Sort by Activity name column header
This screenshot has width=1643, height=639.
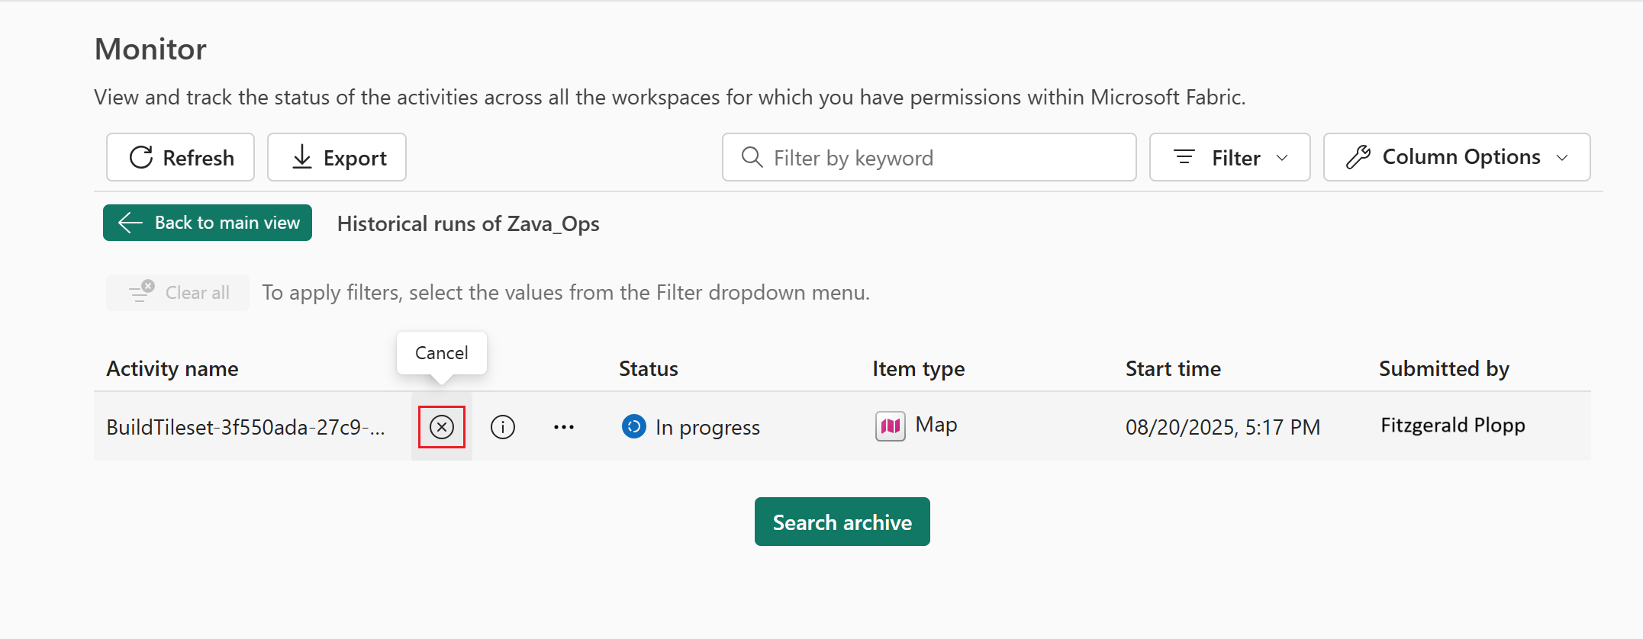pyautogui.click(x=172, y=369)
